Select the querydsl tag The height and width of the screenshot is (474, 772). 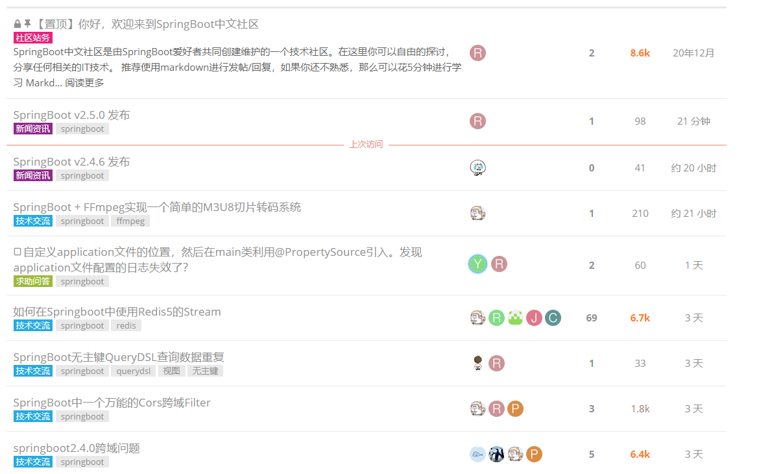click(x=133, y=371)
